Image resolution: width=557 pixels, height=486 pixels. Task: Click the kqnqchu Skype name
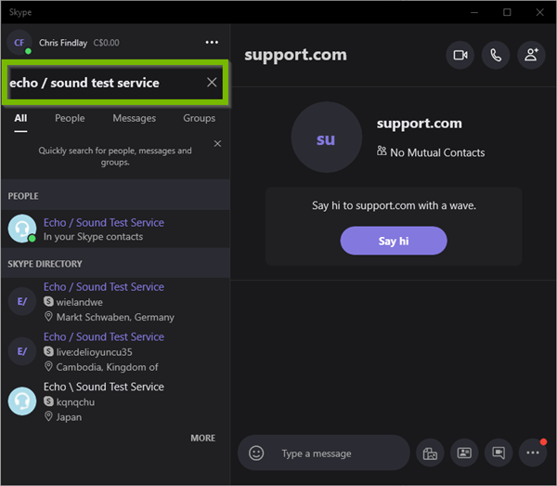click(x=75, y=402)
